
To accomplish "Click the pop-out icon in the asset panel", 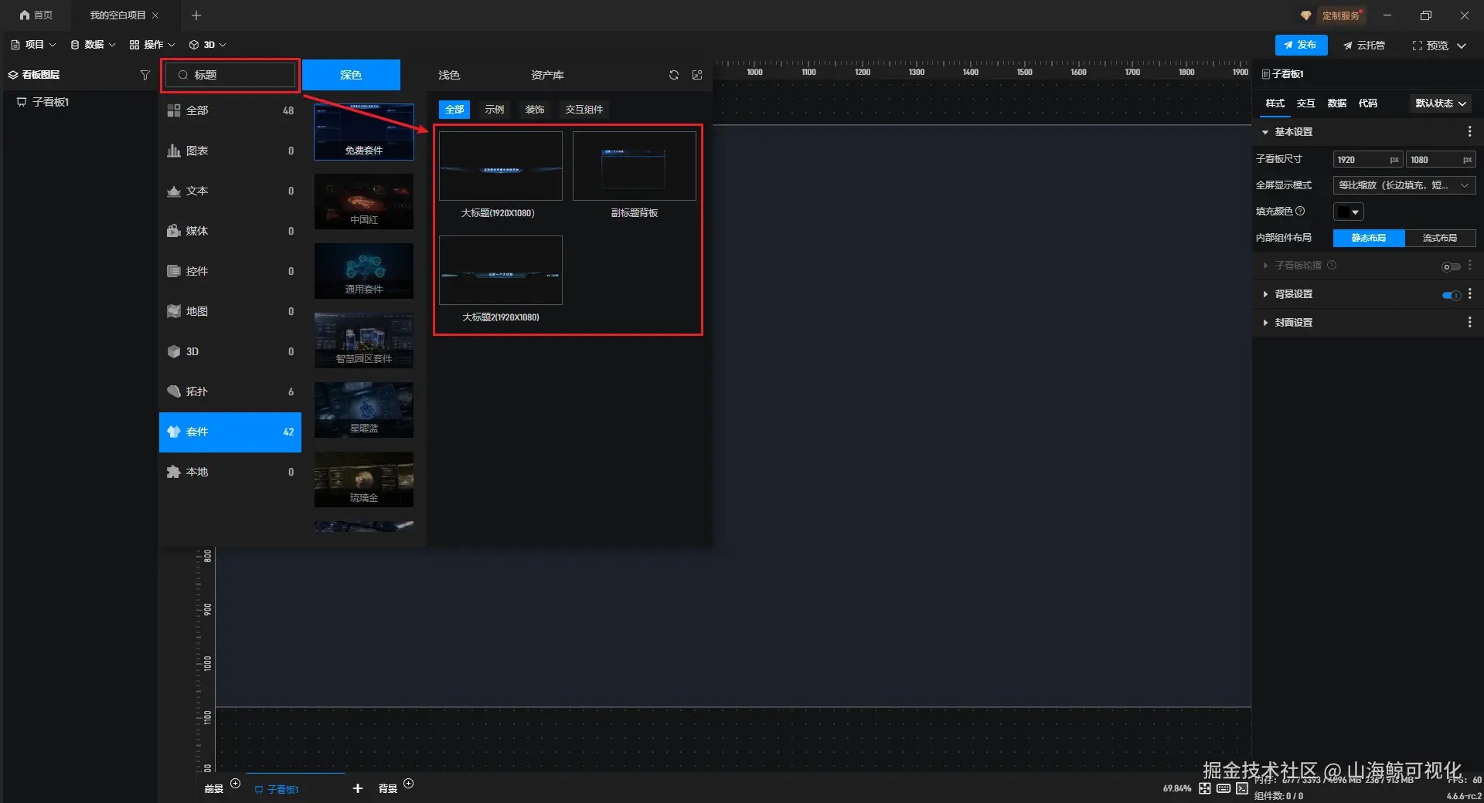I will coord(697,75).
